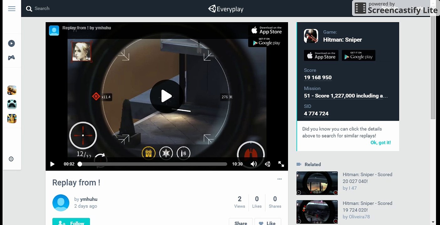Mute the video volume
The image size is (440, 225).
click(254, 164)
